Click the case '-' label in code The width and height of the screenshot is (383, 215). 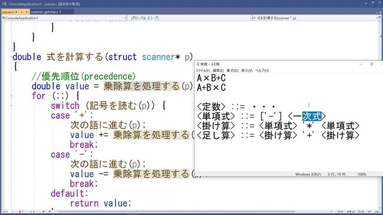pyautogui.click(x=72, y=155)
